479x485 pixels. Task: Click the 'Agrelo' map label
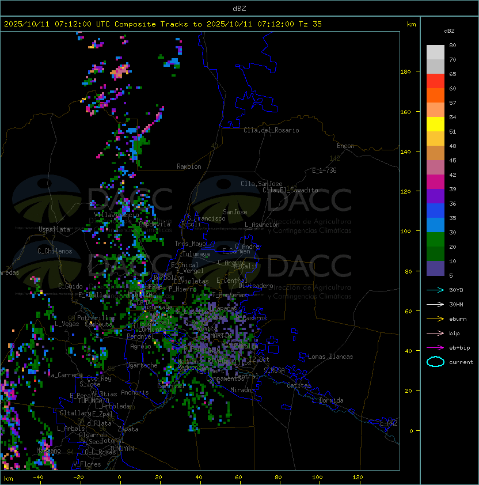[140, 346]
